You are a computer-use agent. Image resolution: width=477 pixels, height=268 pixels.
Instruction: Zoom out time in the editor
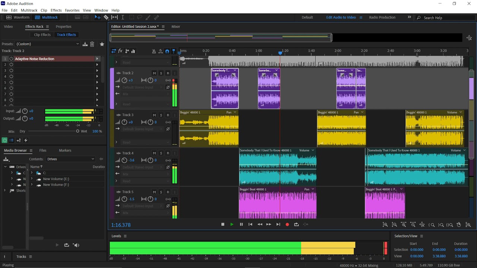pyautogui.click(x=413, y=225)
